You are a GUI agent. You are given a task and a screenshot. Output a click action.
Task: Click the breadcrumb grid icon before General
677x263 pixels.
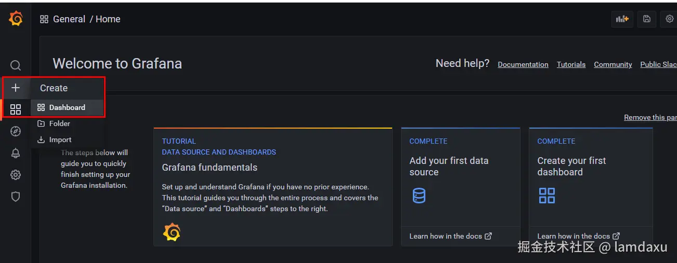(x=44, y=19)
